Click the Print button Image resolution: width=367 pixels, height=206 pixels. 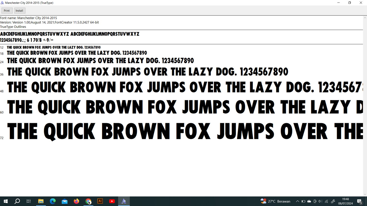(7, 11)
